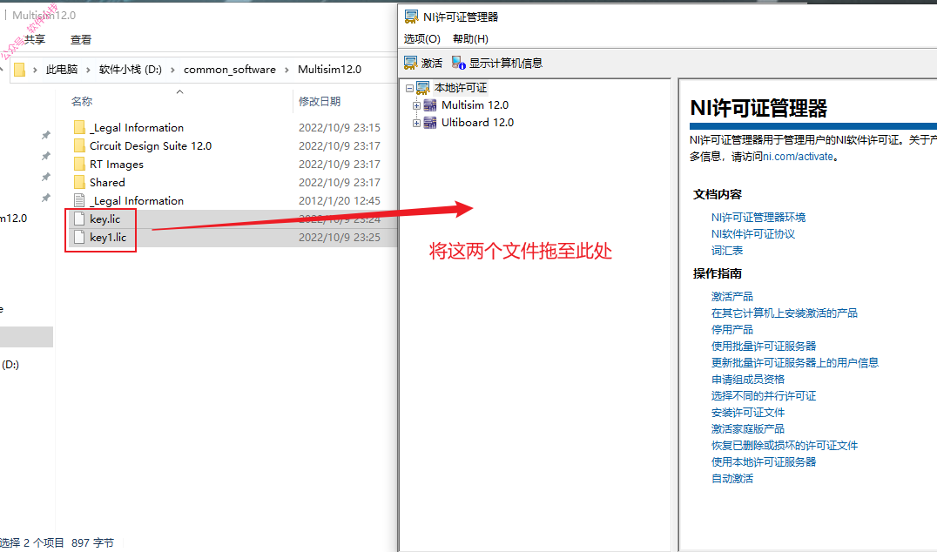Sort files by the 修改日期 column header
Screen dimensions: 937x552
click(x=320, y=102)
